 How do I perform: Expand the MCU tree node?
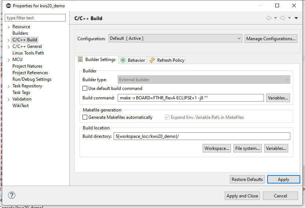[x=8, y=60]
